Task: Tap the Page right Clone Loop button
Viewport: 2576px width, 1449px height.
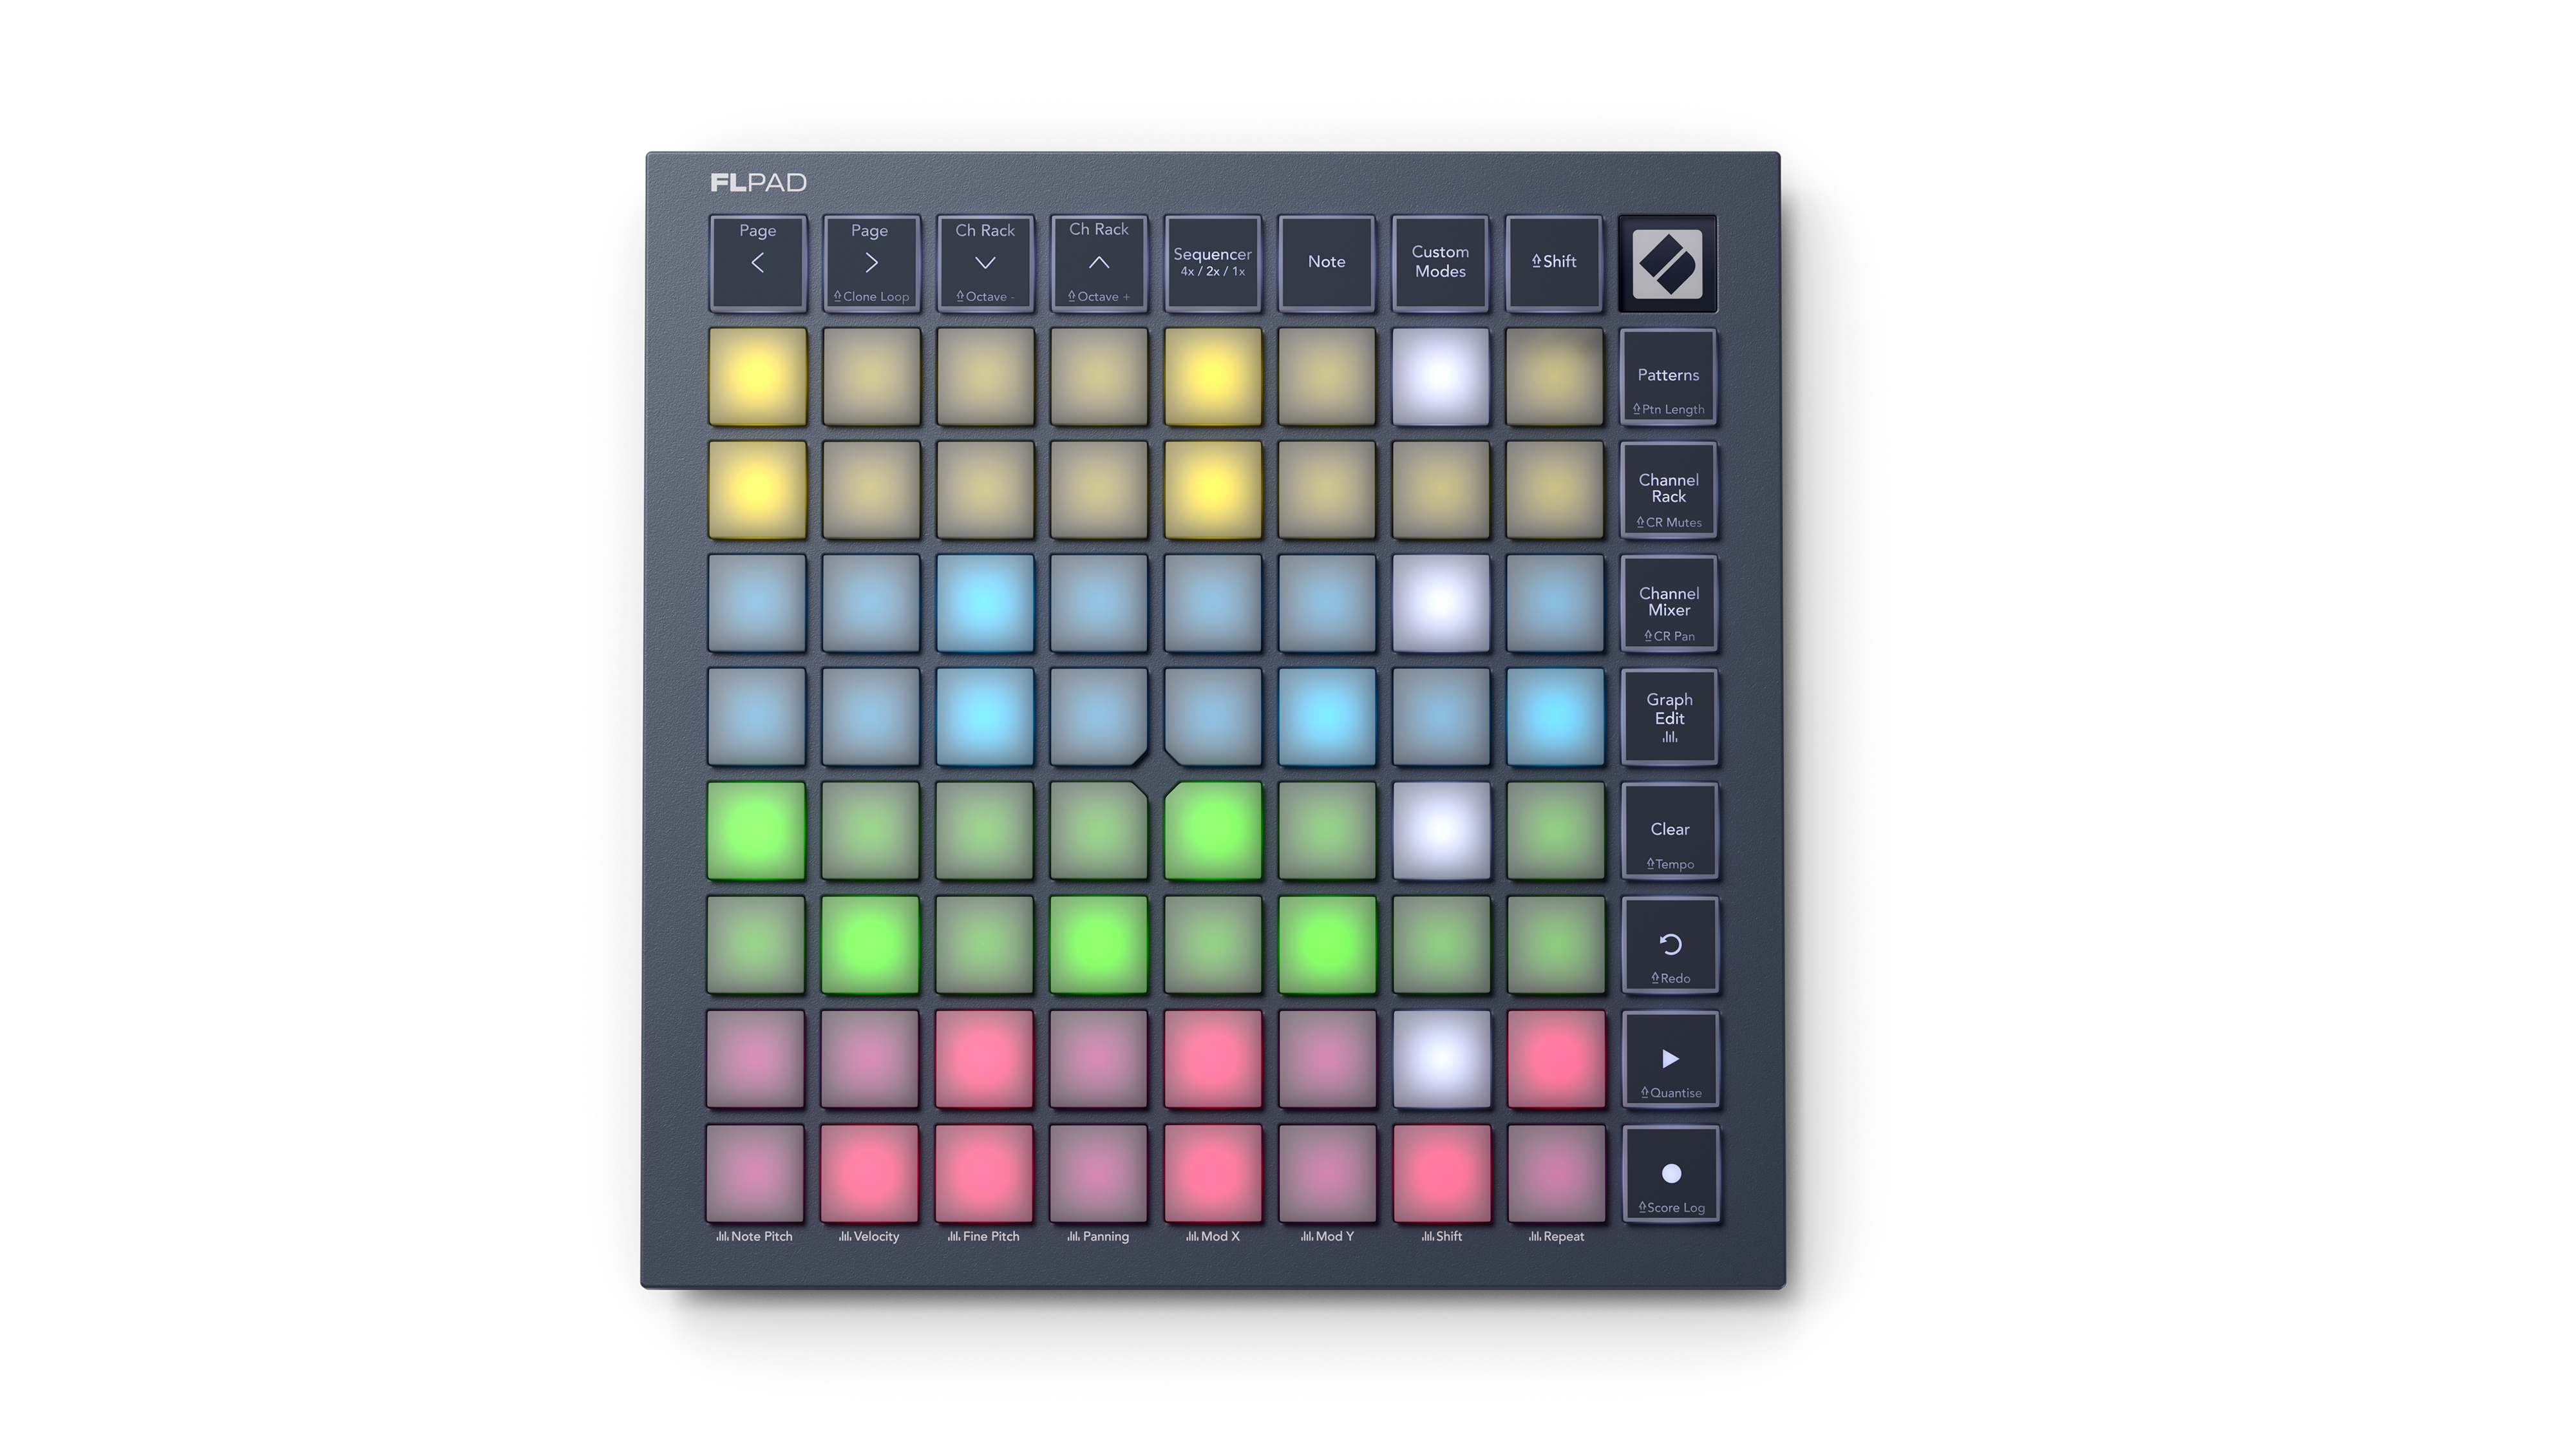Action: pyautogui.click(x=871, y=263)
